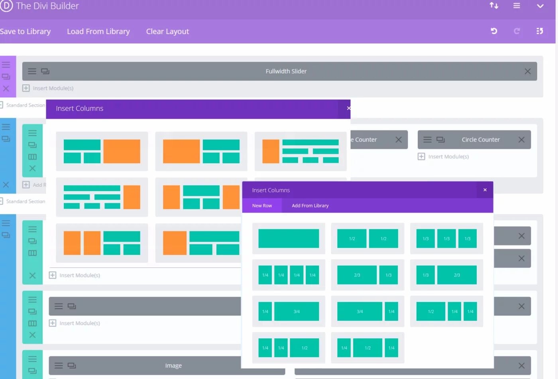Clone the first teal row

tap(32, 145)
